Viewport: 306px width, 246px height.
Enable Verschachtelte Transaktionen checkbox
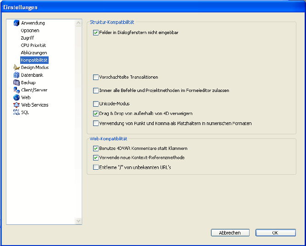click(96, 77)
